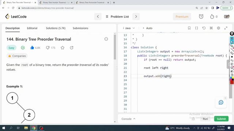This screenshot has width=234, height=131.
Task: Go to the next problem arrow
Action: tap(136, 17)
